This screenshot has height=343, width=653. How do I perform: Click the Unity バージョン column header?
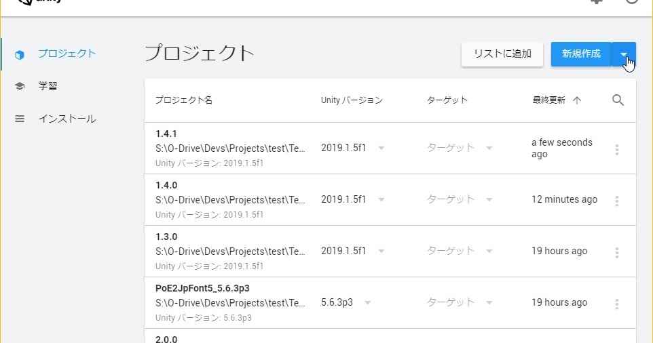[352, 100]
